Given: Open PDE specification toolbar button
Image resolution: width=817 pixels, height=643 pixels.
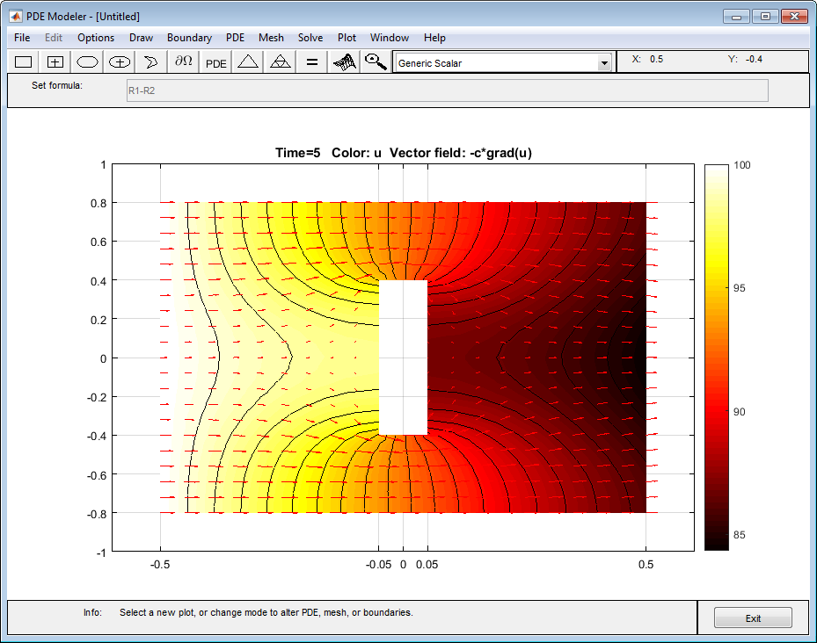Looking at the screenshot, I should (x=215, y=62).
